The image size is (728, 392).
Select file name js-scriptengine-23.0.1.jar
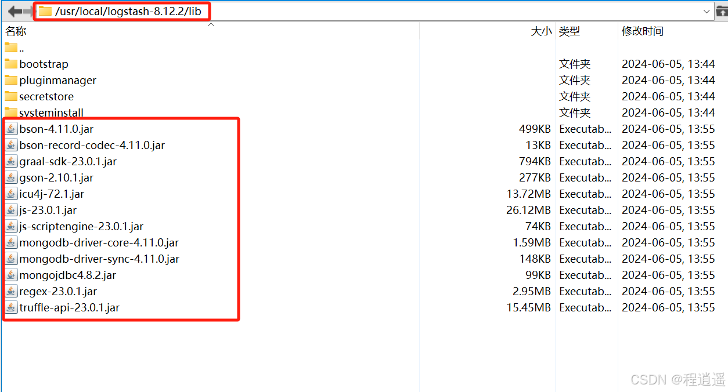pyautogui.click(x=81, y=226)
